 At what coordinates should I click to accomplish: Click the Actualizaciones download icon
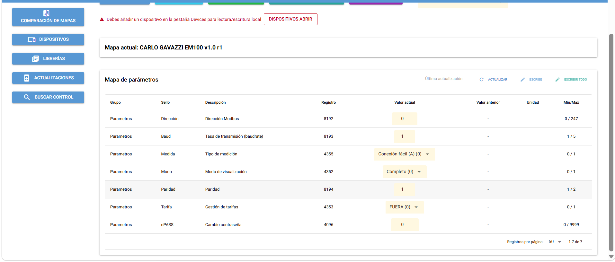pos(27,78)
